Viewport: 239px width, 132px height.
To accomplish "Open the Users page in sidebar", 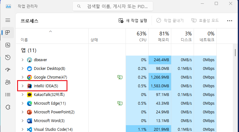I will point(8,82).
